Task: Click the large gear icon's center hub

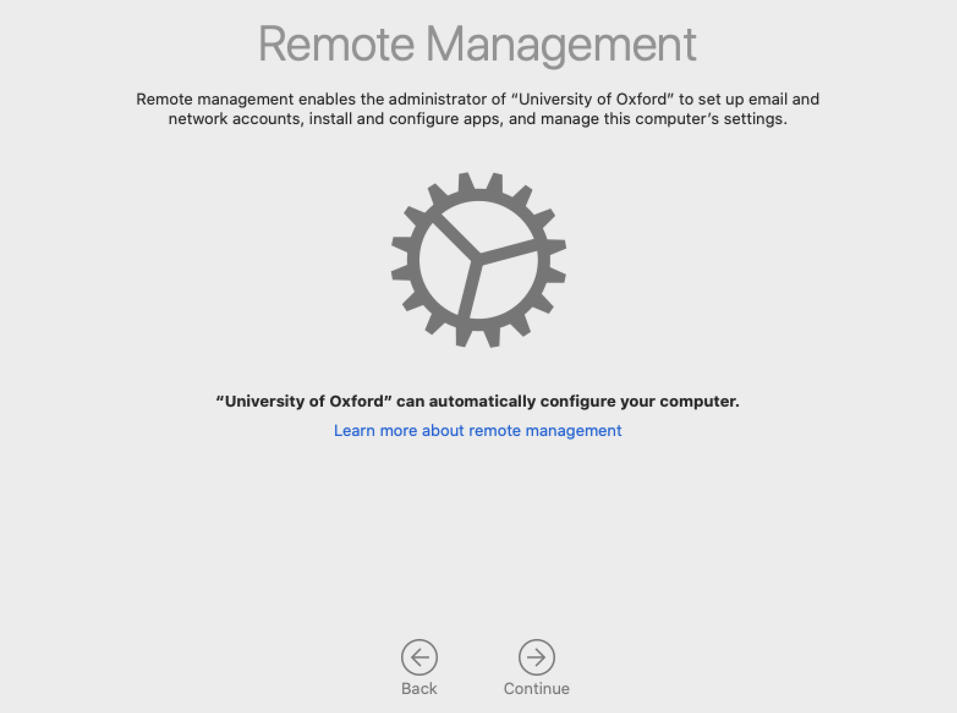Action: click(478, 259)
